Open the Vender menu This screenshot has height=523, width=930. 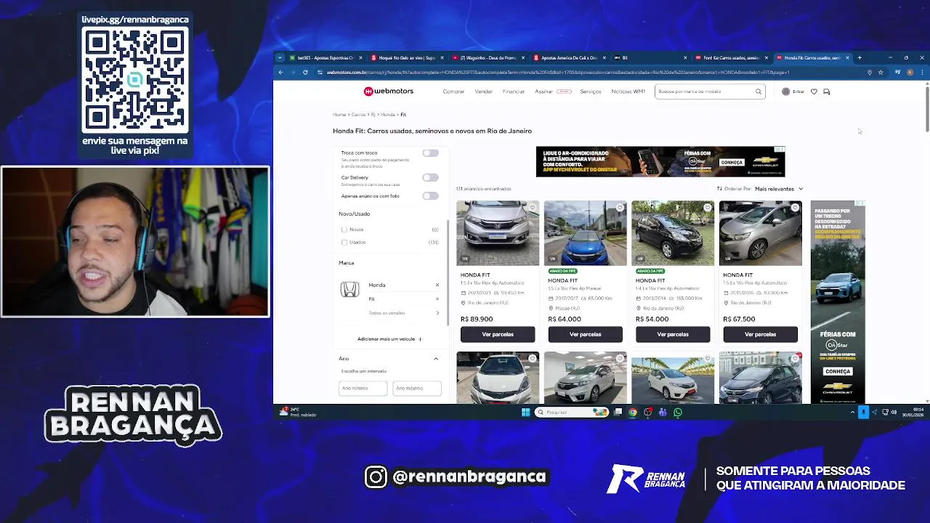(484, 92)
